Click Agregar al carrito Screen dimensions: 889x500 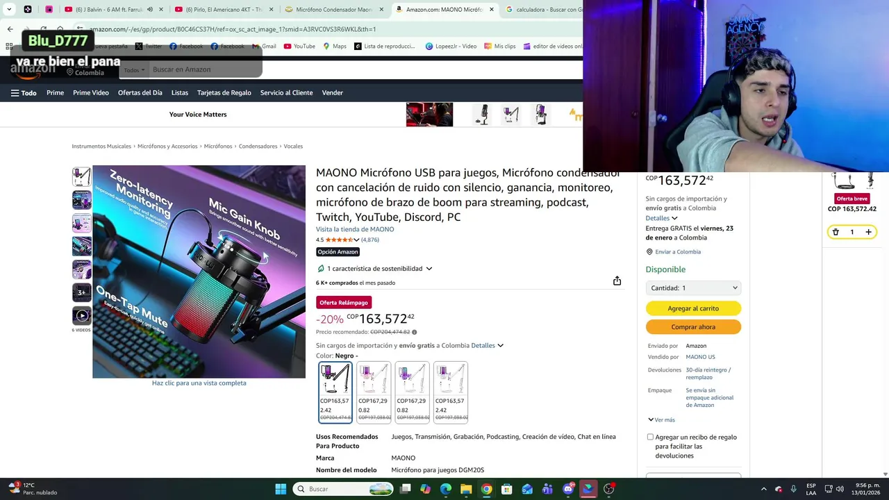pos(693,308)
